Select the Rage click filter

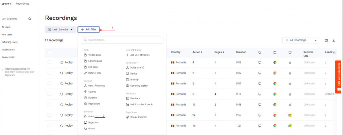click(93, 123)
